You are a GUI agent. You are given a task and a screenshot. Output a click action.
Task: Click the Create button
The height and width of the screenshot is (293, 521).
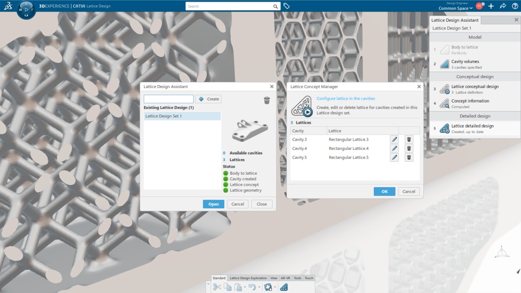point(208,99)
